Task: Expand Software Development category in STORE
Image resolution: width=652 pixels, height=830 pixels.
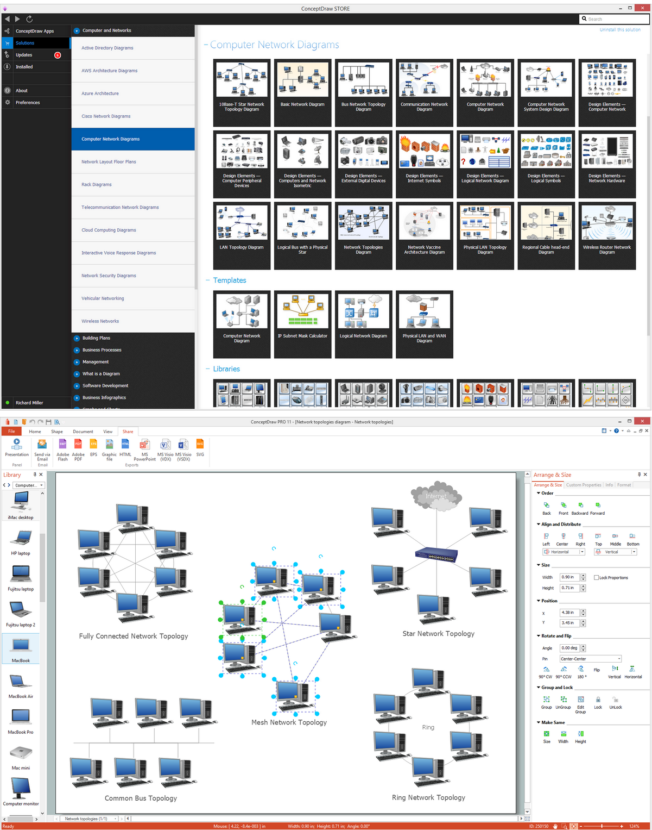Action: 77,386
